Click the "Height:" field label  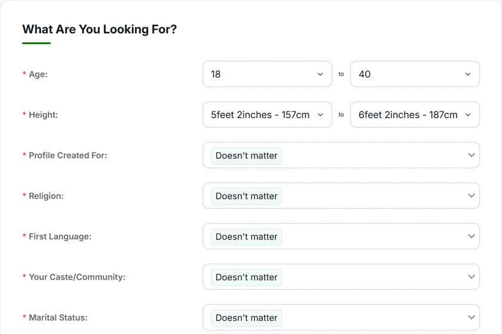coord(43,115)
